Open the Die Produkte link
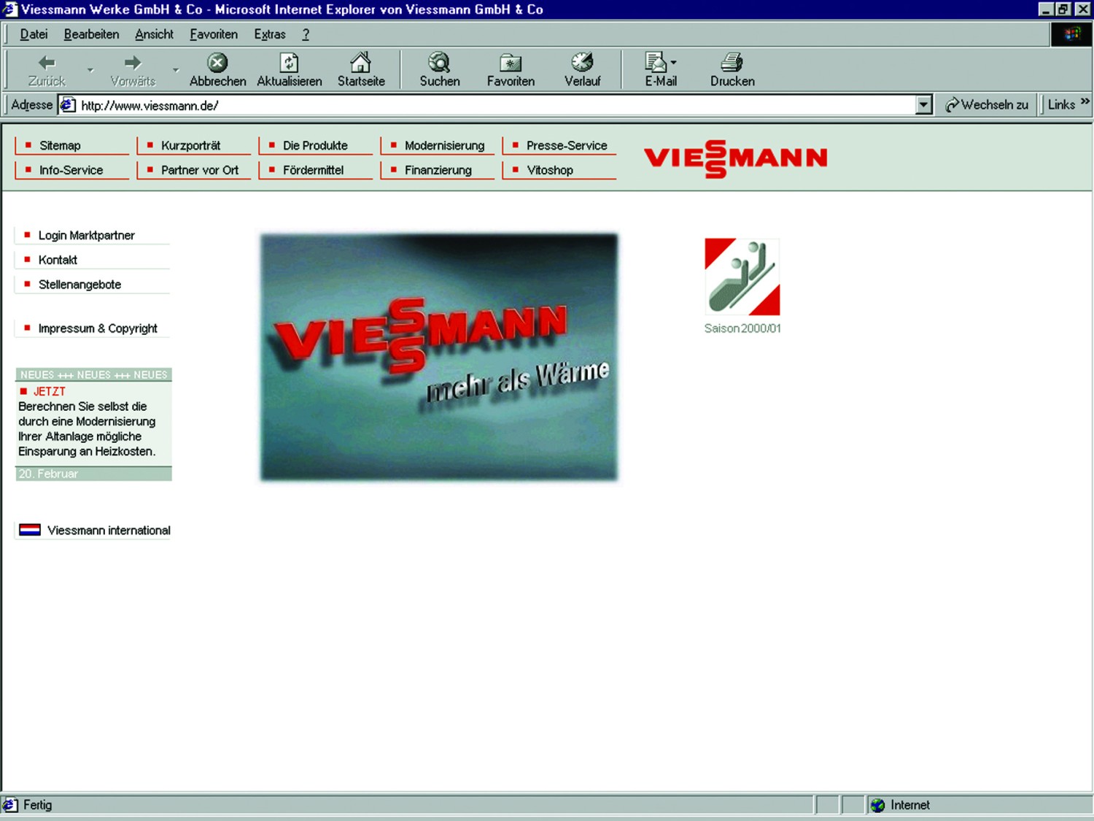 click(315, 145)
